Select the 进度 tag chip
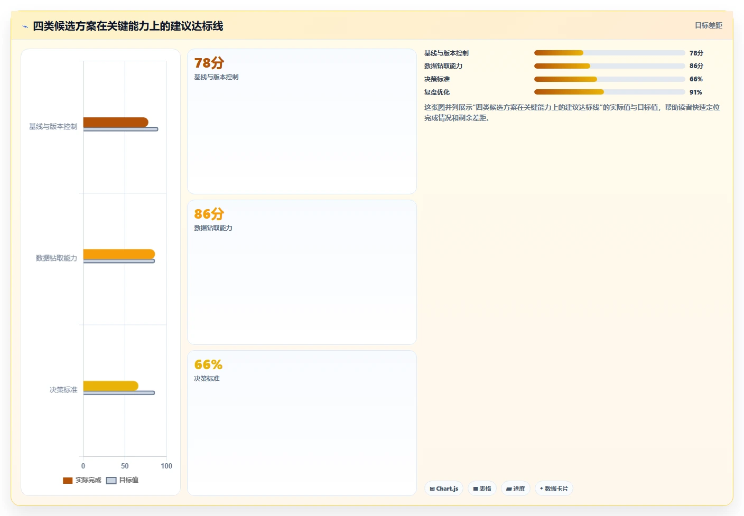The width and height of the screenshot is (744, 516). [x=516, y=489]
